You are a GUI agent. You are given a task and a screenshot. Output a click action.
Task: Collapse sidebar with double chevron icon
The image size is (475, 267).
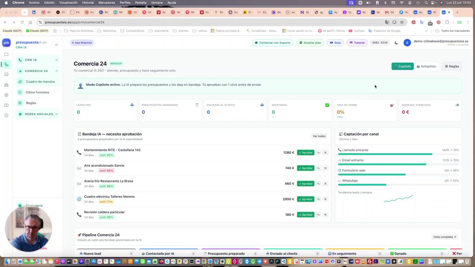(56, 44)
